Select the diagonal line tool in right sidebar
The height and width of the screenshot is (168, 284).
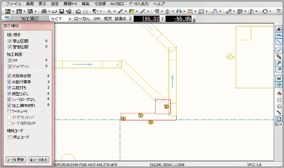[279, 42]
